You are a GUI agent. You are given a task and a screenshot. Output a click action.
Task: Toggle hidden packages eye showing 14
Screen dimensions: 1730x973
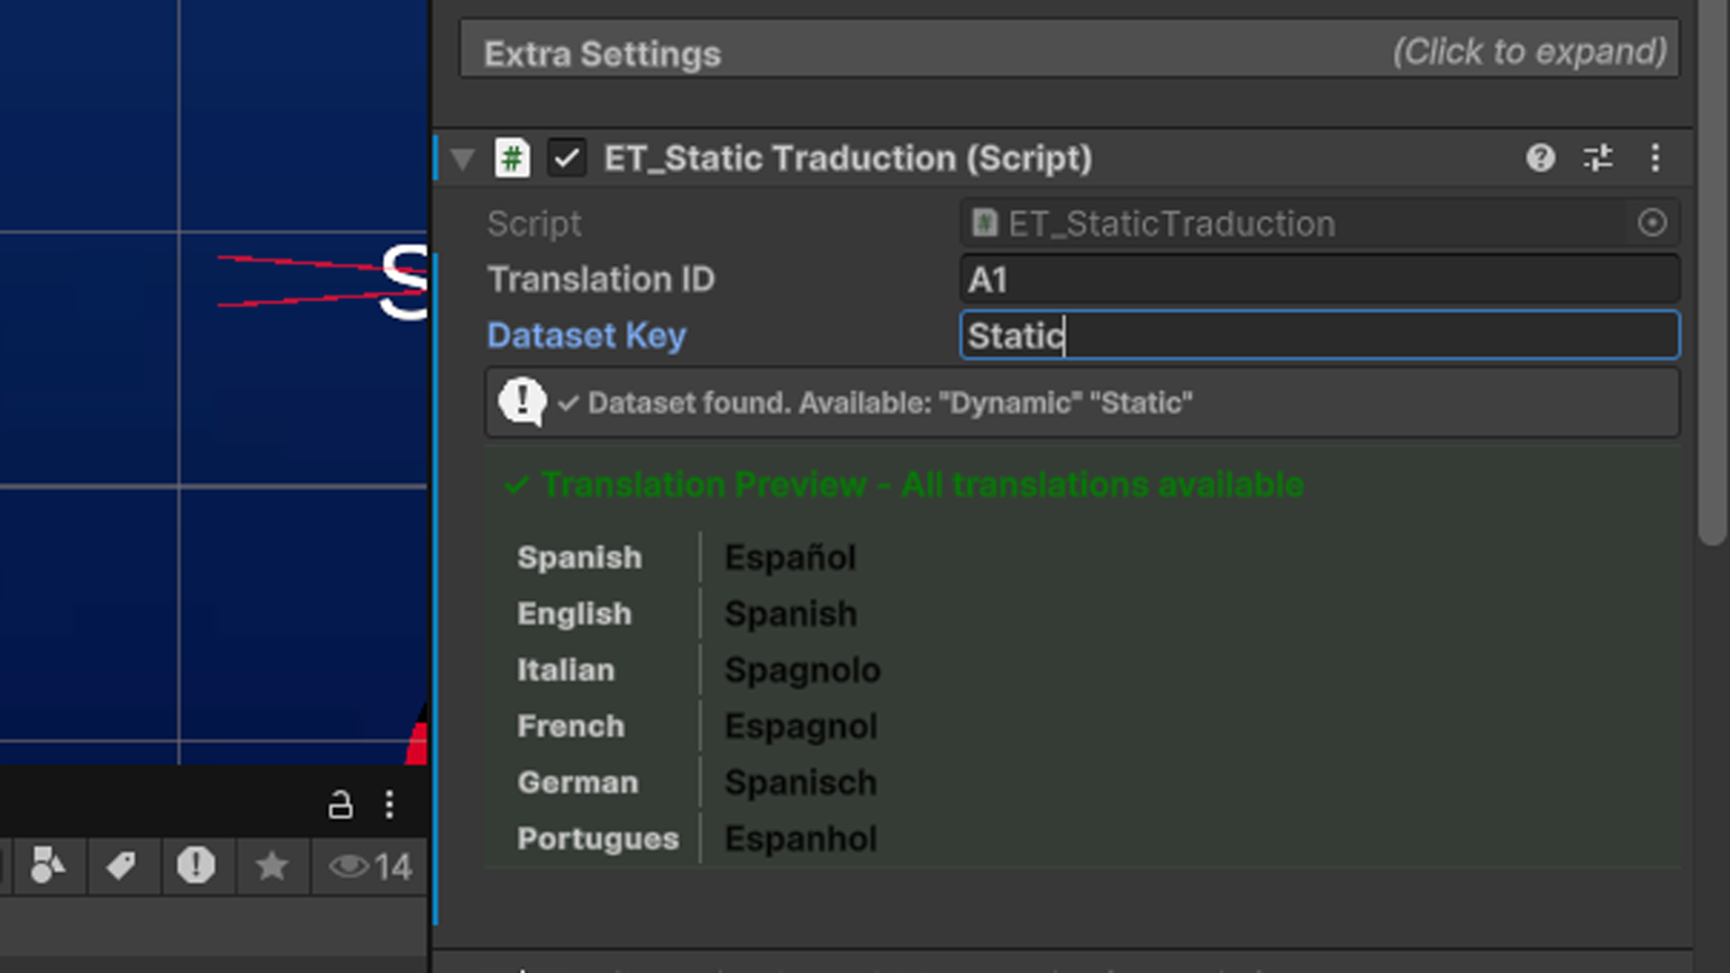pos(370,866)
